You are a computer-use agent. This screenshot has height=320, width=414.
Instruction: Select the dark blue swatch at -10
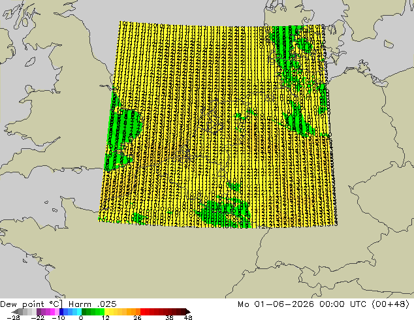click(61, 312)
